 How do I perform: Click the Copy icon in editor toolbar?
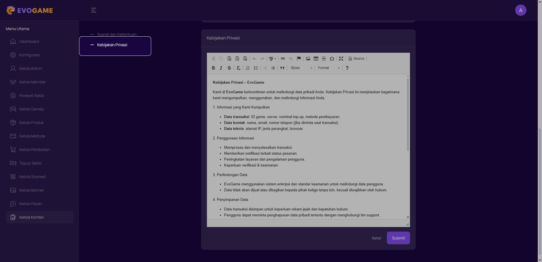click(221, 59)
